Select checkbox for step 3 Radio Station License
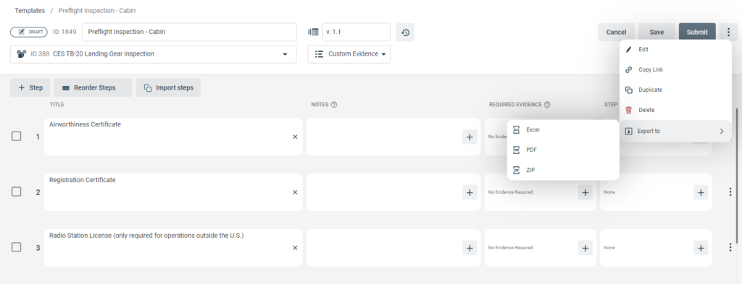742x284 pixels. pos(16,247)
